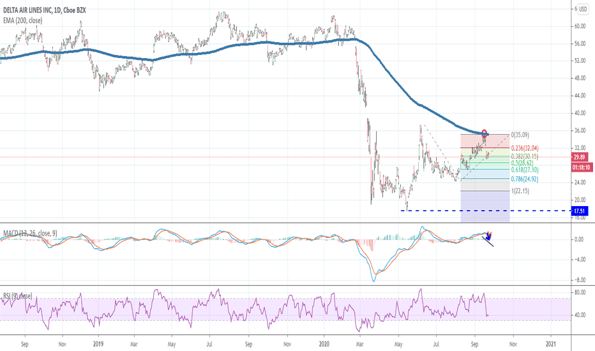Click the 56.00 price axis value
The image size is (595, 351).
pyautogui.click(x=580, y=43)
